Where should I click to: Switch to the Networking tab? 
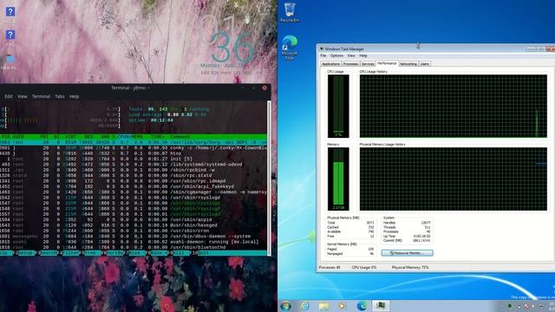coord(408,64)
